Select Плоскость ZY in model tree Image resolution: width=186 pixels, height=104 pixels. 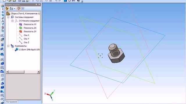pyautogui.click(x=30, y=31)
